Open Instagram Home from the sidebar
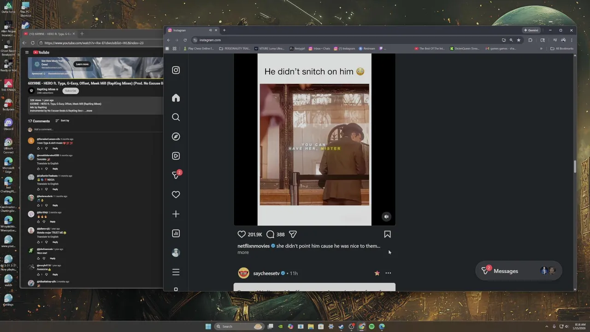590x332 pixels. [176, 98]
